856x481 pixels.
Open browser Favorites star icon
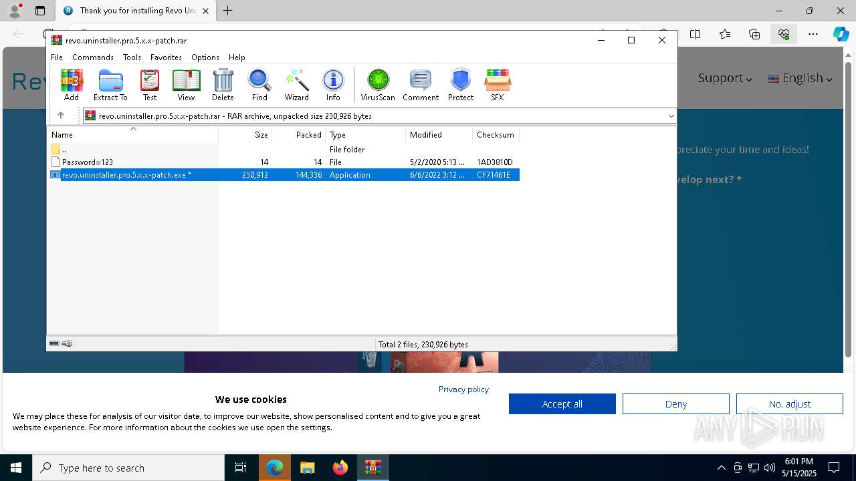click(725, 34)
